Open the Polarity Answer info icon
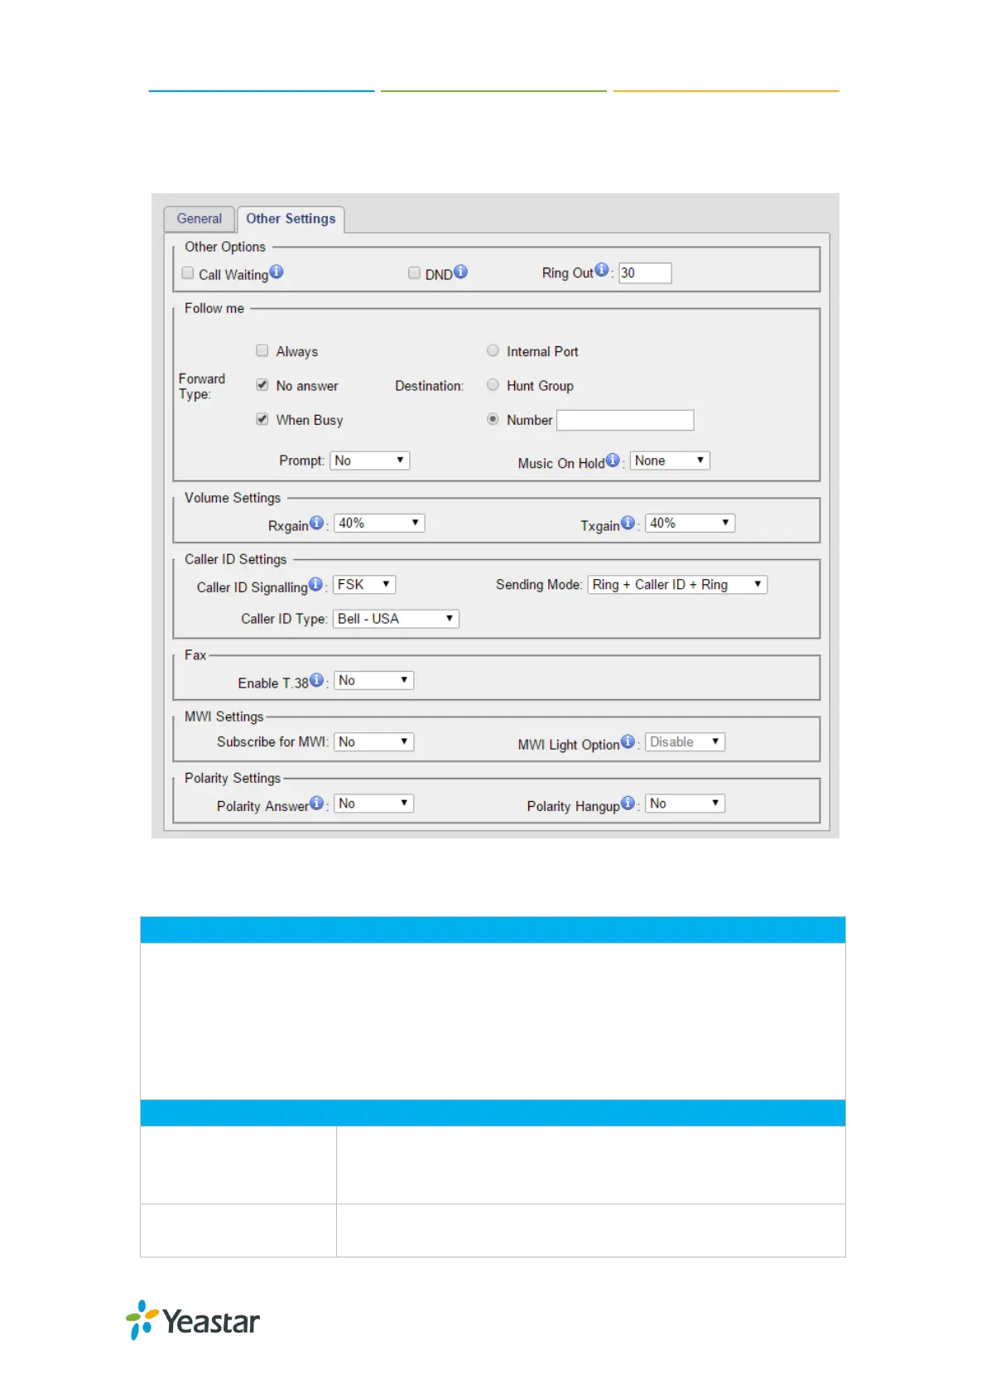This screenshot has width=986, height=1395. (316, 803)
